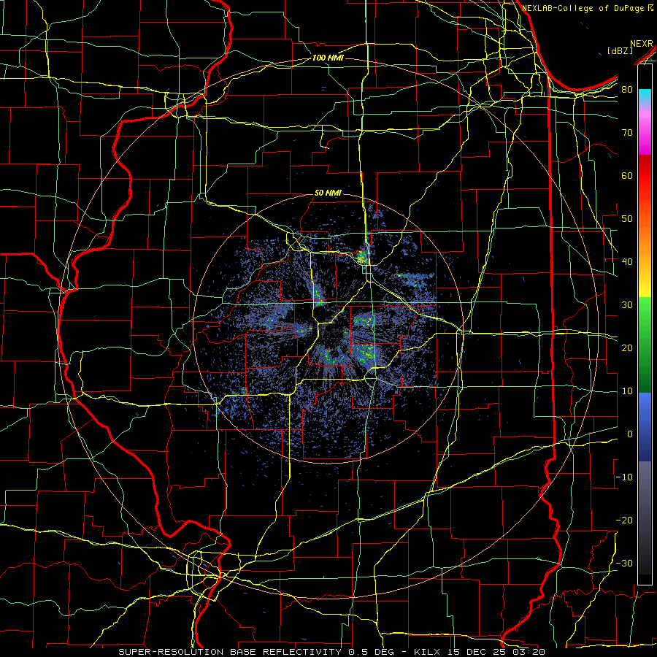Click the "NEXR" label above the color bar

pyautogui.click(x=642, y=44)
